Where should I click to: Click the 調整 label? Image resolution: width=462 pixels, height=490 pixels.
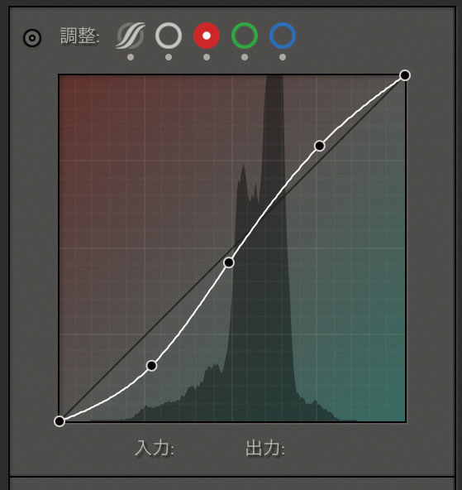pos(80,36)
